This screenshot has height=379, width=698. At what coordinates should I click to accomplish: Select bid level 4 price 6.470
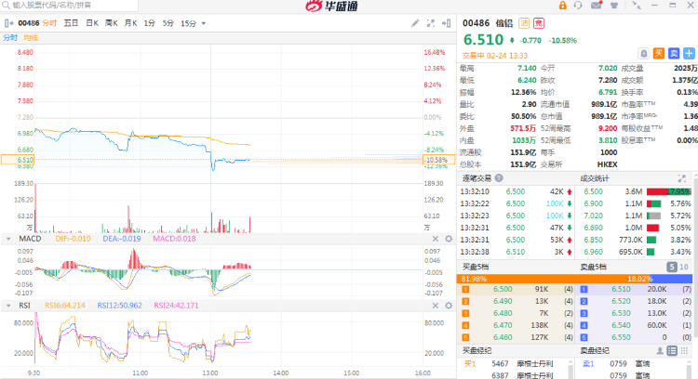(x=503, y=325)
